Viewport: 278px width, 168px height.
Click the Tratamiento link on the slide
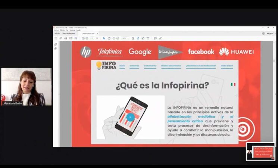pos(150,66)
